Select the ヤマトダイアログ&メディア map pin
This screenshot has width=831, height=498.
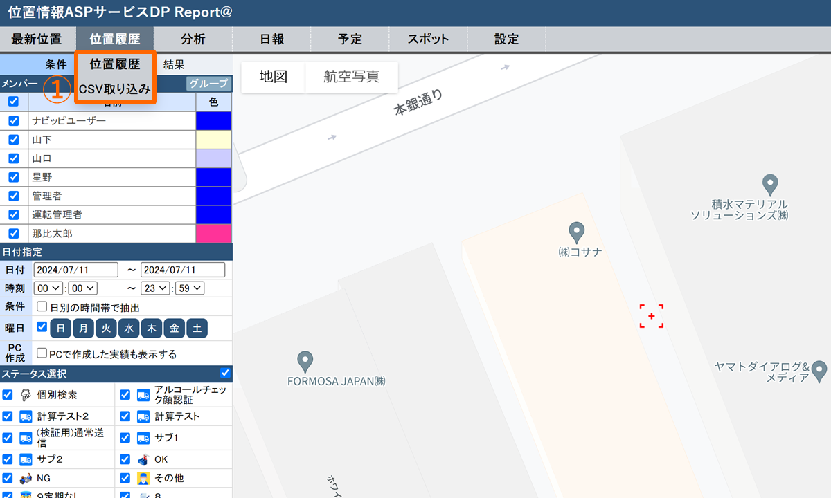pos(821,371)
